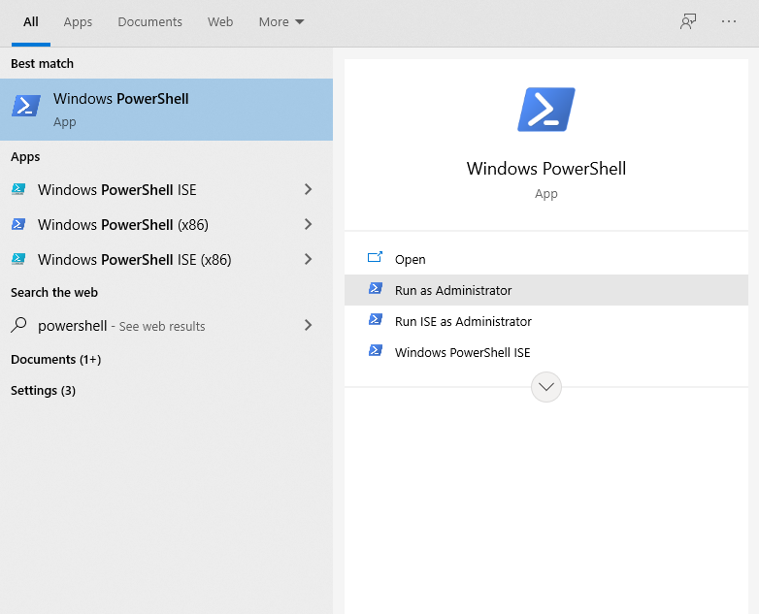Click the Windows PowerShell (x86) icon
759x614 pixels.
pyautogui.click(x=18, y=225)
